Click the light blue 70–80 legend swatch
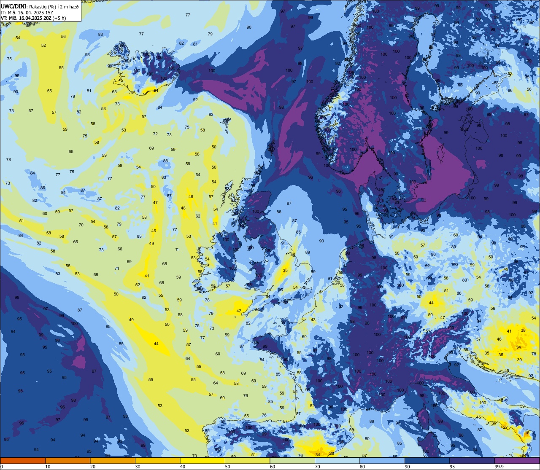The image size is (540, 470). coord(337,460)
